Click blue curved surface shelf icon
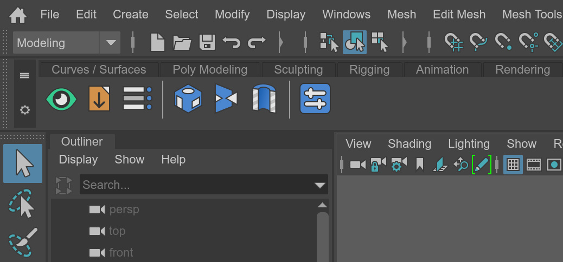 coord(264,99)
